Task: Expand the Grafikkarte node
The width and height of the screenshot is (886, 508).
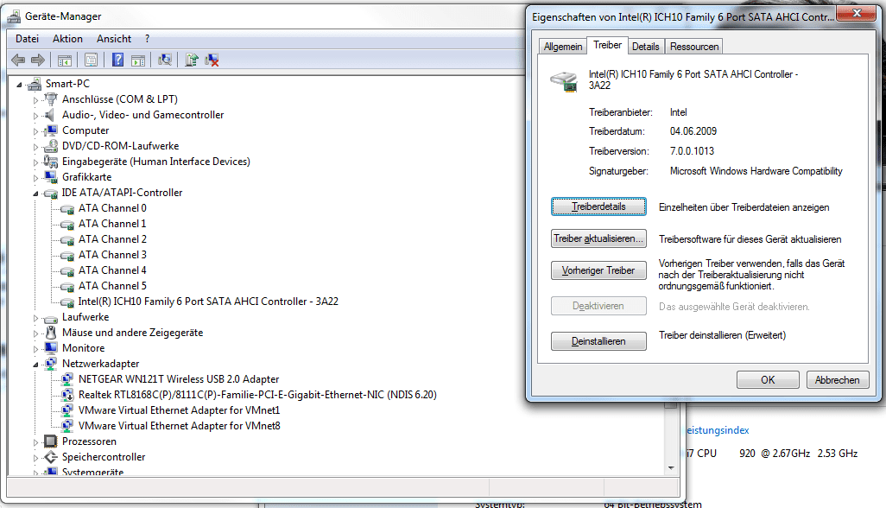Action: click(35, 178)
